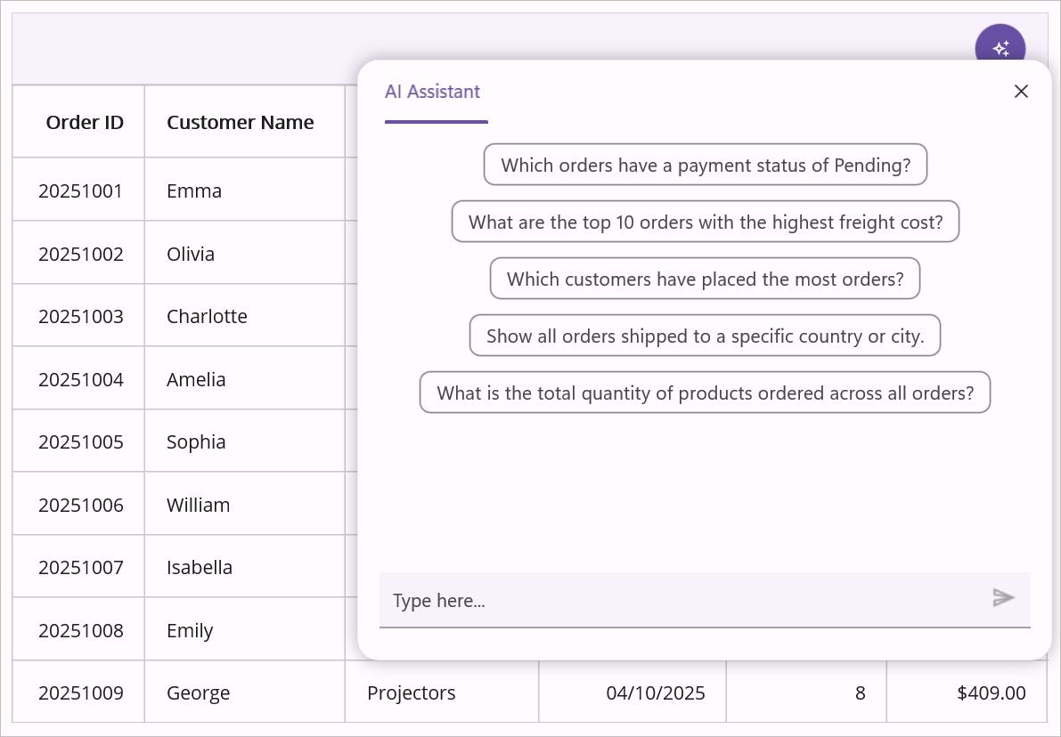Click the Order ID column header

(85, 123)
